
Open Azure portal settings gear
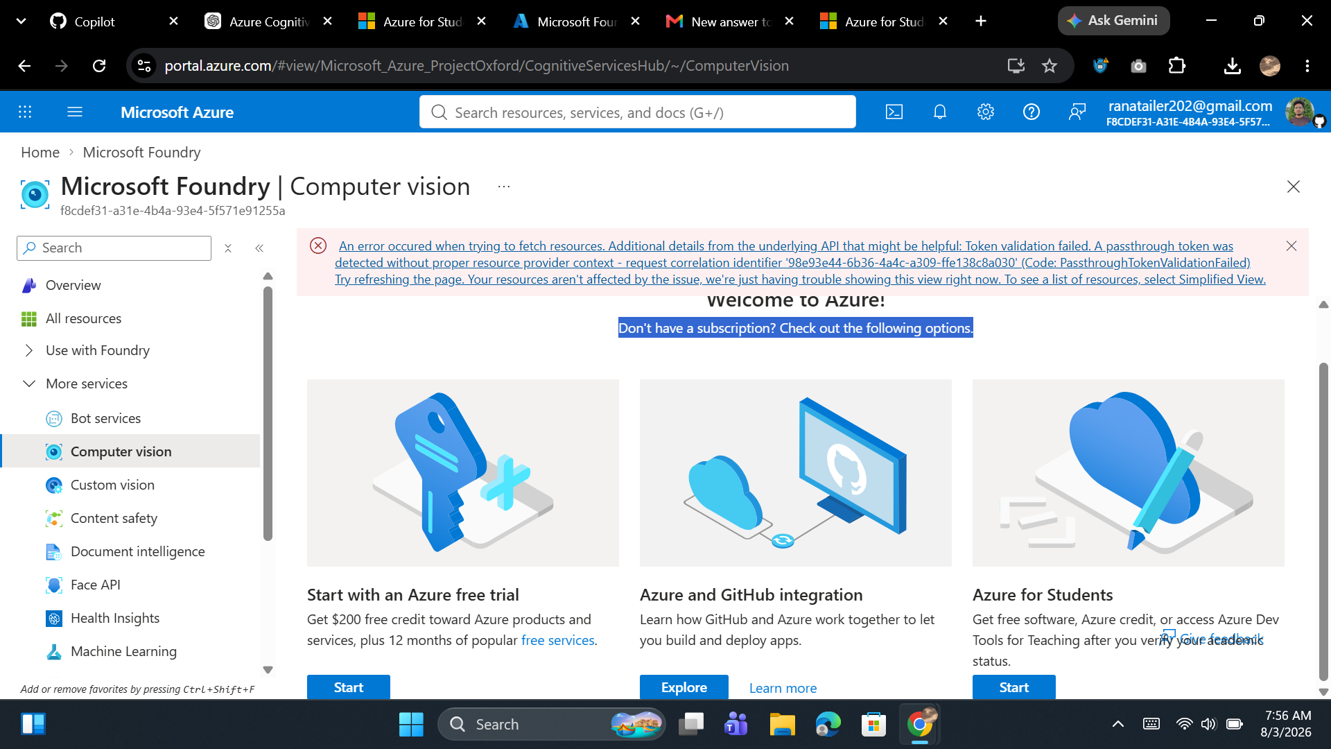[x=986, y=112]
